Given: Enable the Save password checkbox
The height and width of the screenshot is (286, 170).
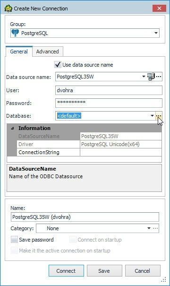Looking at the screenshot, I should tap(14, 240).
